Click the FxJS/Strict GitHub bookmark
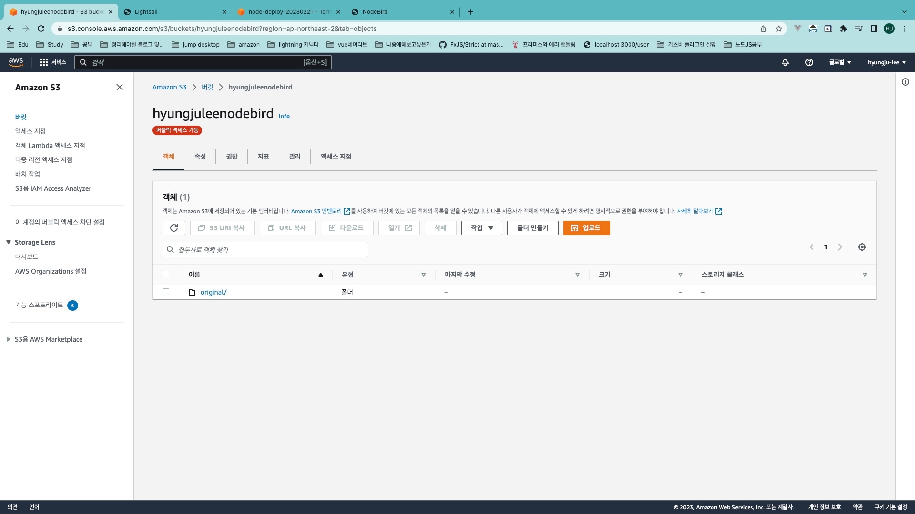 click(x=471, y=45)
